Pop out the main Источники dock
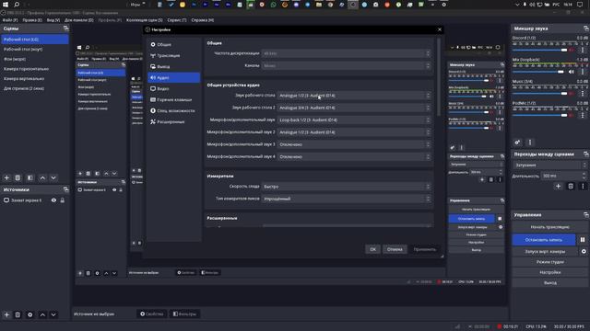Screen dimensions: 590x331 [x=65, y=189]
